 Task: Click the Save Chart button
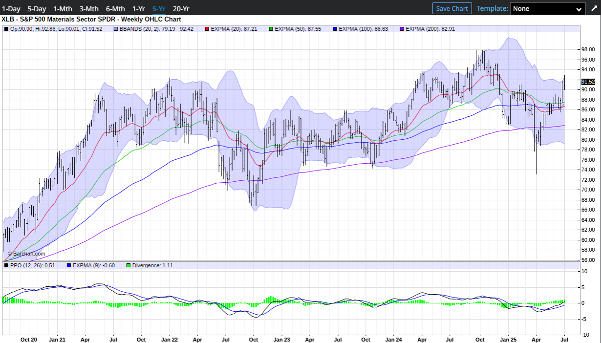pos(452,8)
